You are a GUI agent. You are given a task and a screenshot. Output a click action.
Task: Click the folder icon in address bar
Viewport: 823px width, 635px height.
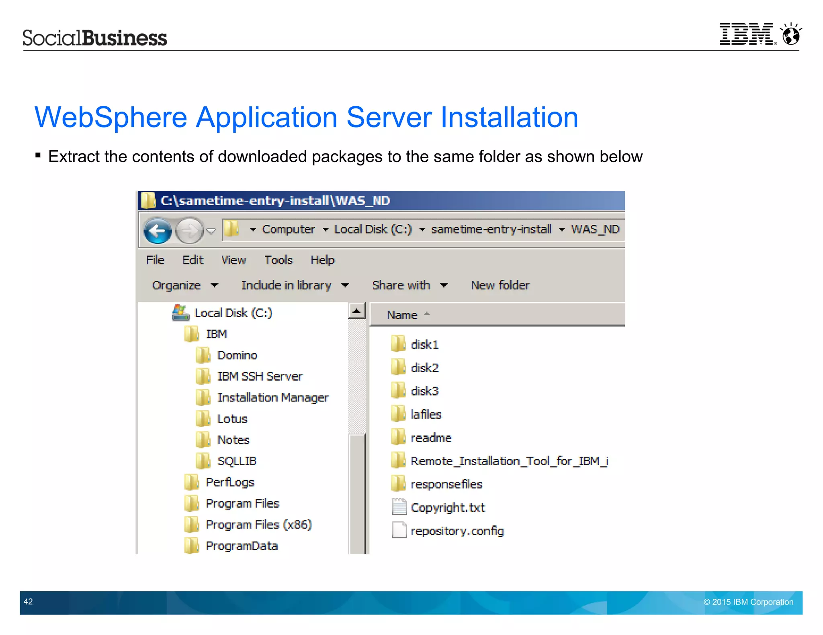[232, 229]
